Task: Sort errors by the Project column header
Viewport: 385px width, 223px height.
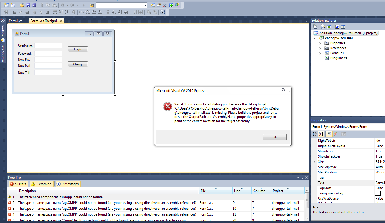Action: (288, 191)
